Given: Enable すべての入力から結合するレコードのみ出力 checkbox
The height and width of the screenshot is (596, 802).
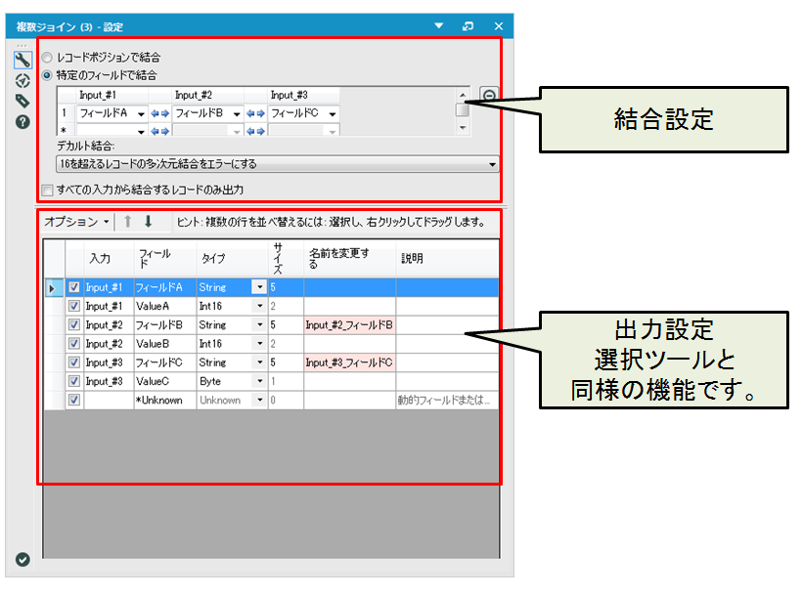Looking at the screenshot, I should point(47,190).
